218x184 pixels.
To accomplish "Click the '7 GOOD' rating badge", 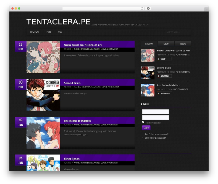I will [x=164, y=59].
